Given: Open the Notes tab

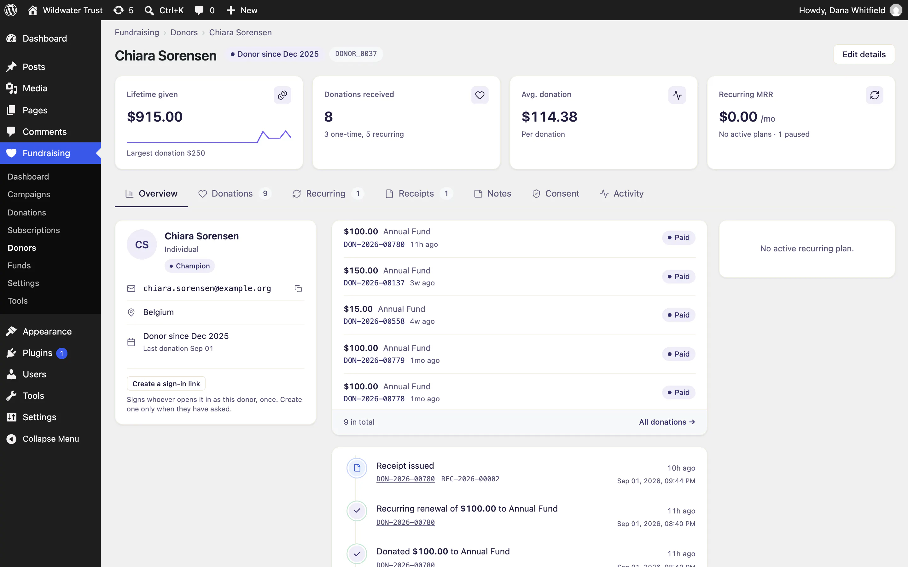Looking at the screenshot, I should 492,193.
